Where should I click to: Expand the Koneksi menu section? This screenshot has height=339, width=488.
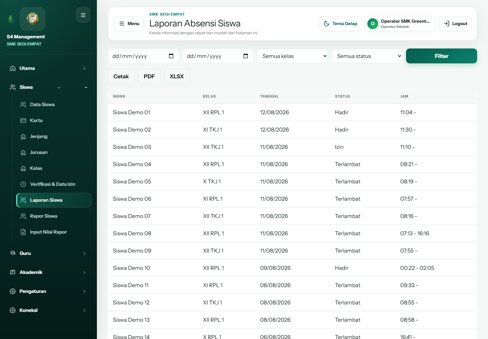click(48, 310)
